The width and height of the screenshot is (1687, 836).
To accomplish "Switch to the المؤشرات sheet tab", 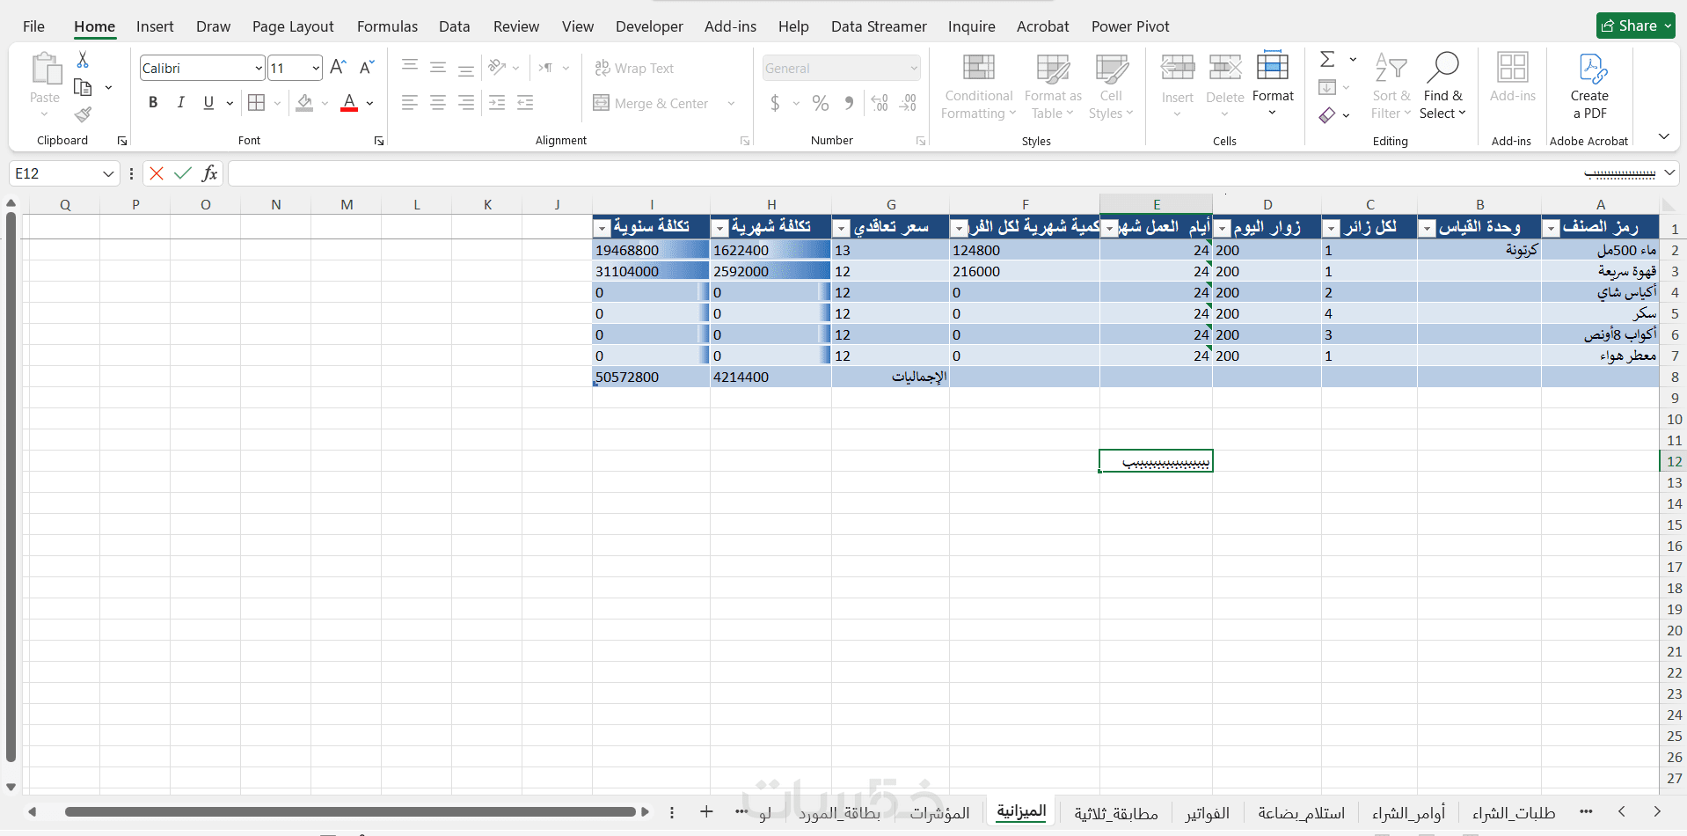I will coord(939,813).
